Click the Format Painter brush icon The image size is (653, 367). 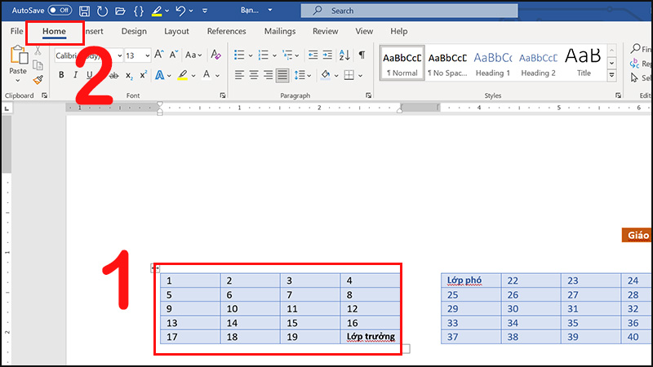pos(38,80)
